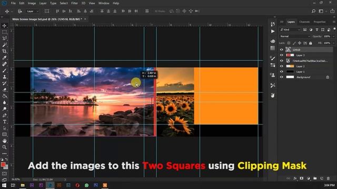Viewport: 337px width, 189px height.
Task: Open the Opacity slider dropdown arrow
Action: tap(333, 36)
